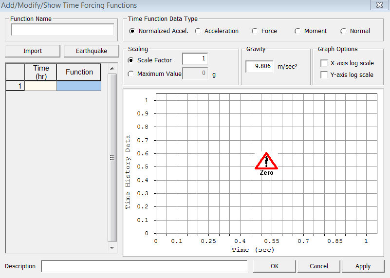This screenshot has width=390, height=278.
Task: Choose Force as time function type
Action: pyautogui.click(x=255, y=31)
